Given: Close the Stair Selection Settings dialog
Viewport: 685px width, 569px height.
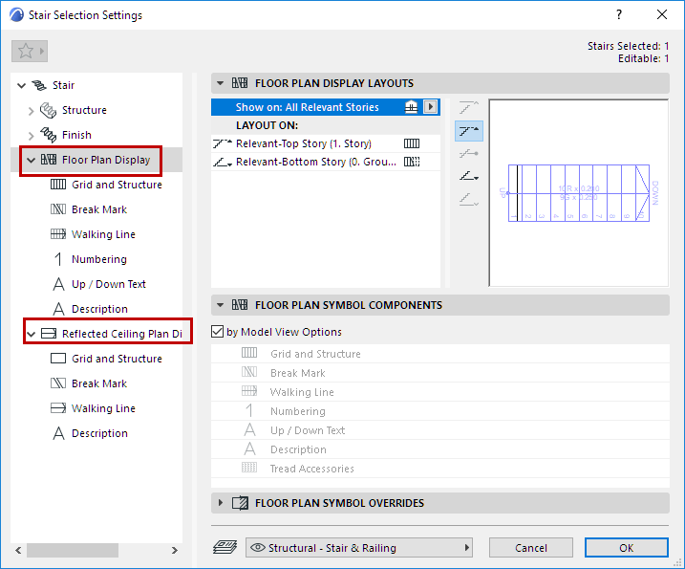Looking at the screenshot, I should pyautogui.click(x=662, y=15).
